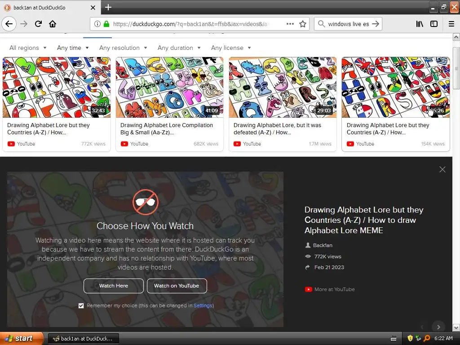Open page actions three-dot menu
460x345 pixels.
(290, 24)
